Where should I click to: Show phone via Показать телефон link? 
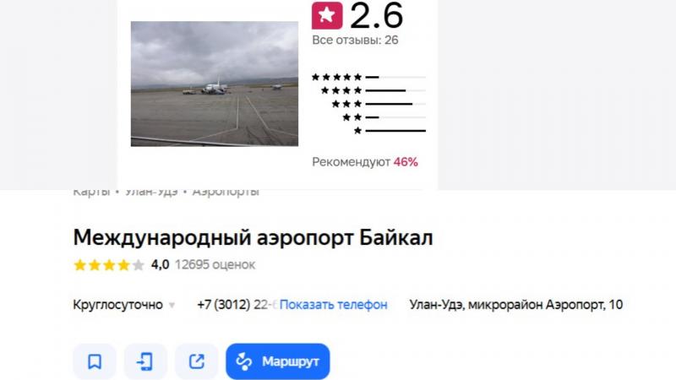(x=333, y=305)
